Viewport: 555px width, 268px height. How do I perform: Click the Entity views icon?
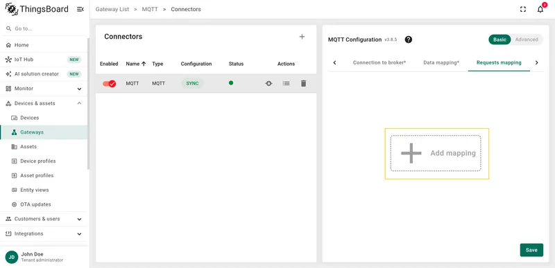[x=15, y=190]
